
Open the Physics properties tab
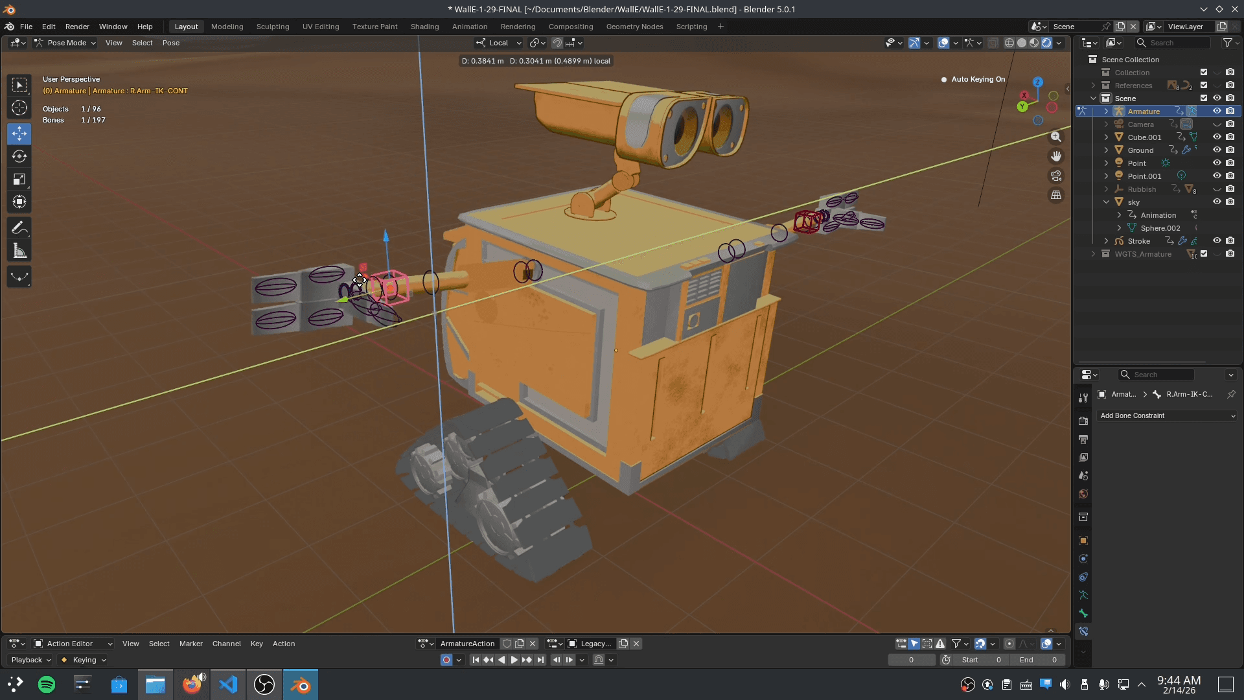(x=1083, y=558)
